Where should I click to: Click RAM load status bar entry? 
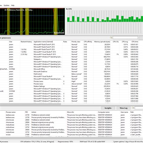92,141
